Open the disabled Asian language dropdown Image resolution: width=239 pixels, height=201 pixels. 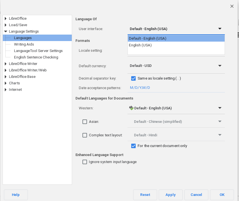[176, 121]
